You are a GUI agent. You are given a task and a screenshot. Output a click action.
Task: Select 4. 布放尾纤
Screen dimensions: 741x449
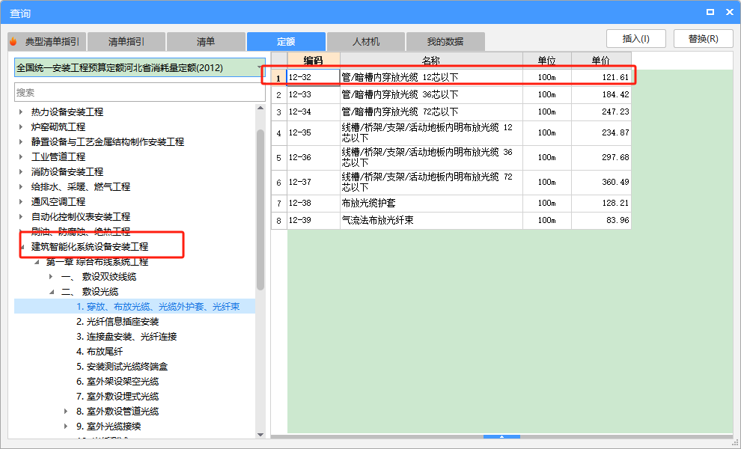point(100,352)
